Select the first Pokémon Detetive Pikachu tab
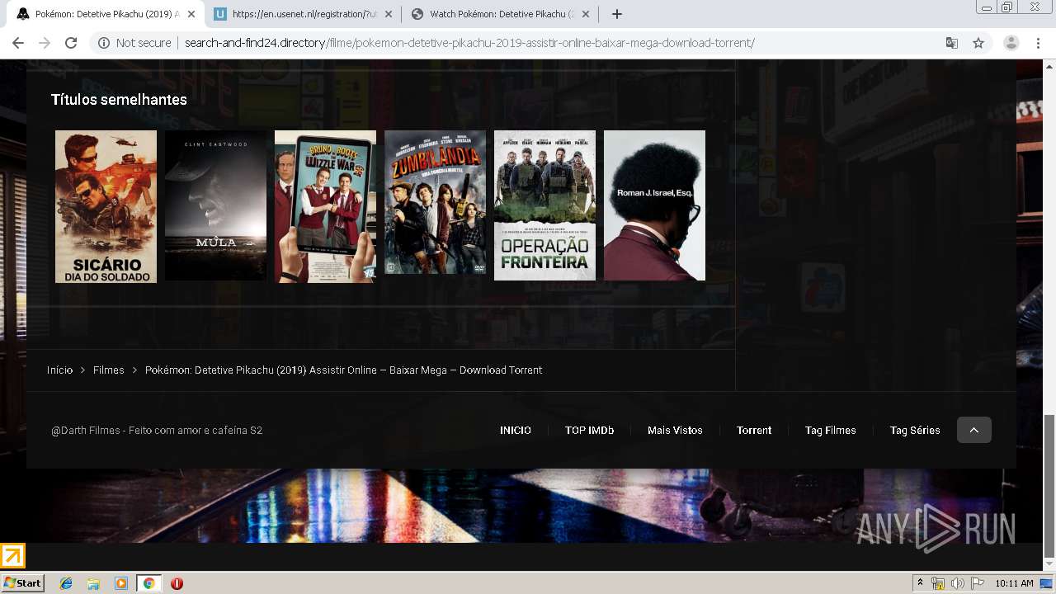Viewport: 1056px width, 594px height. click(x=106, y=14)
